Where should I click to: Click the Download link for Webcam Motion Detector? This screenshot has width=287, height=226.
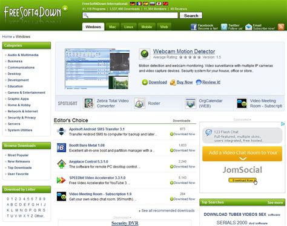(157, 82)
